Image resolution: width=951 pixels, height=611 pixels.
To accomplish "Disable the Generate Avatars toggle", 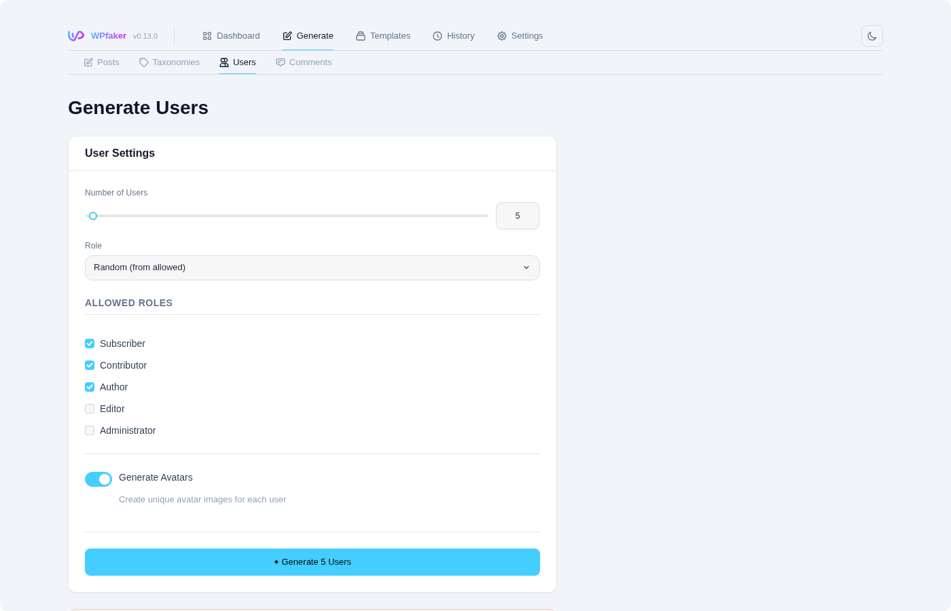I will point(98,479).
